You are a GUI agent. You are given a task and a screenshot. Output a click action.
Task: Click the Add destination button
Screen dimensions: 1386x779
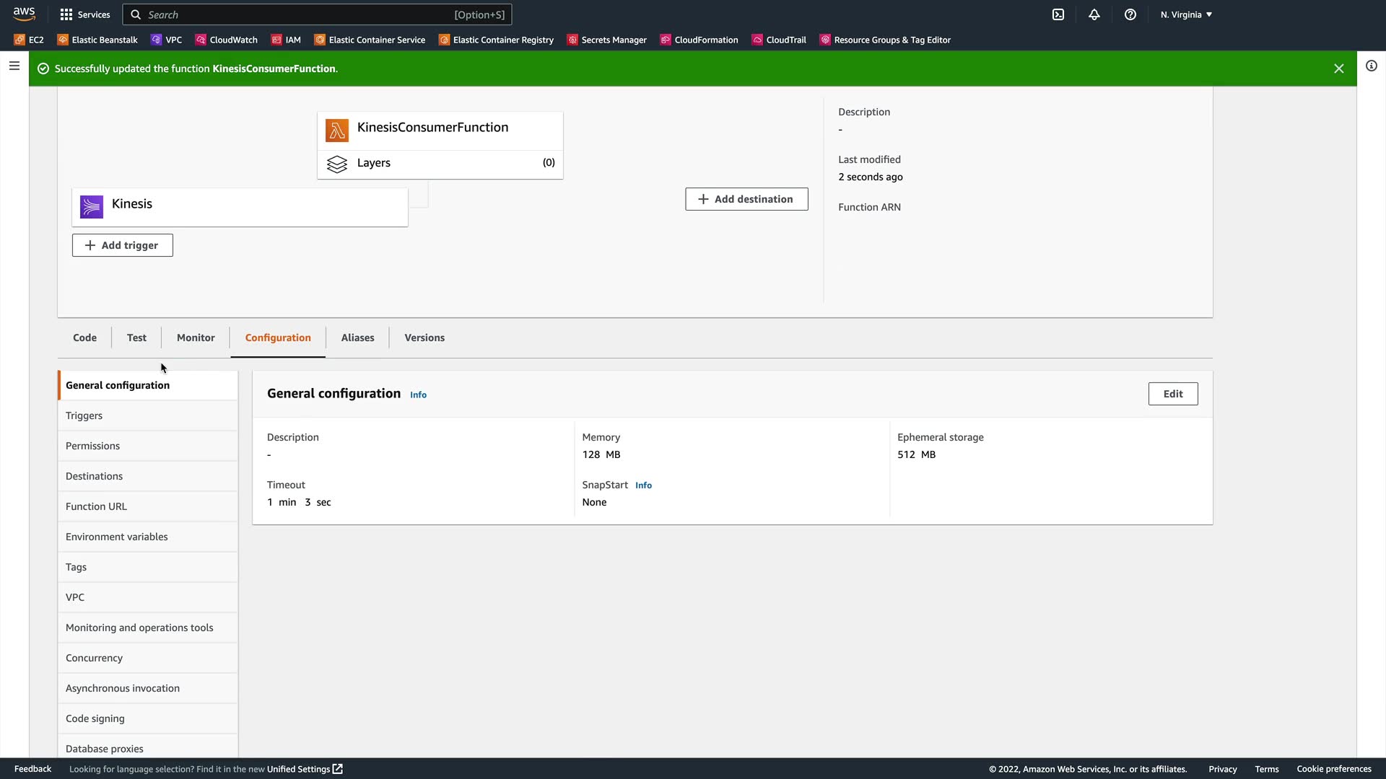click(746, 199)
